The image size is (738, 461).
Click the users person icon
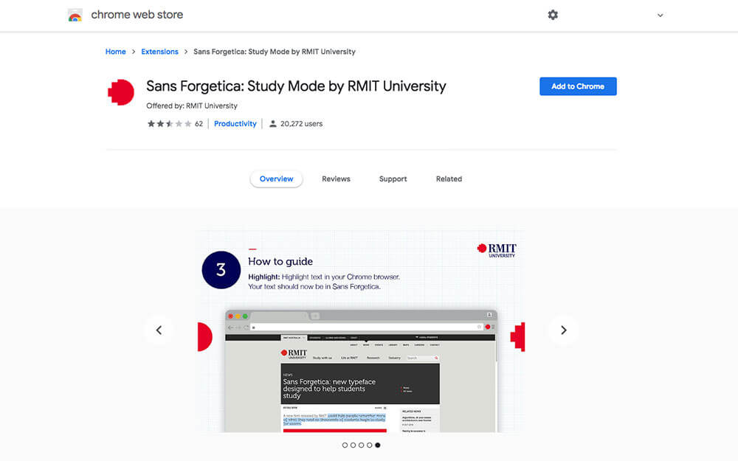click(x=272, y=124)
